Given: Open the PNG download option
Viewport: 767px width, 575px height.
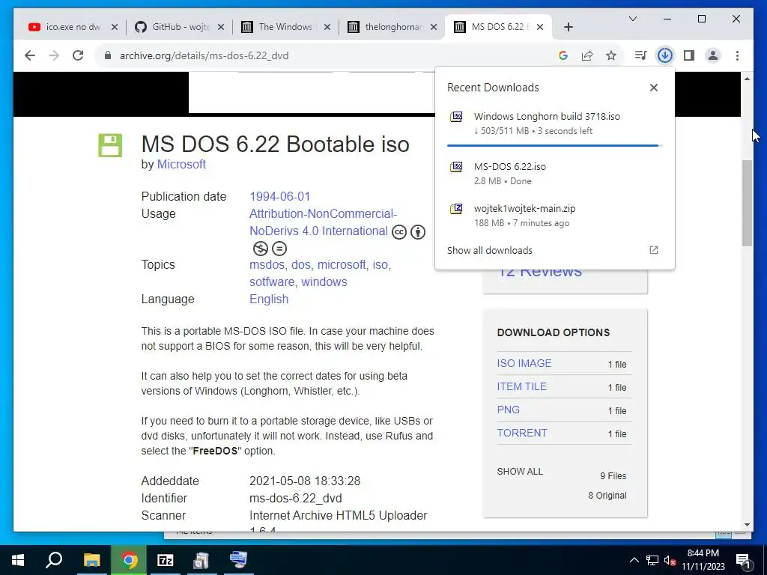Looking at the screenshot, I should pos(509,410).
